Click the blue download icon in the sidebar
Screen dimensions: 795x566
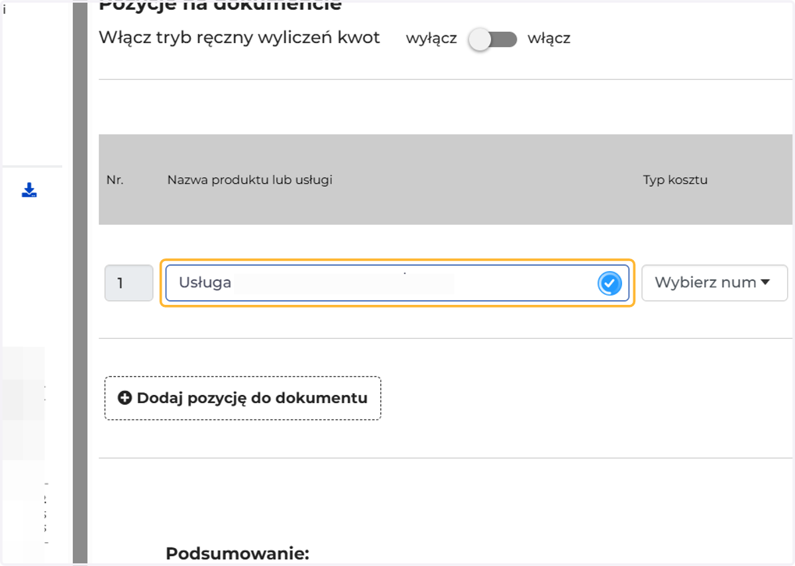coord(29,191)
